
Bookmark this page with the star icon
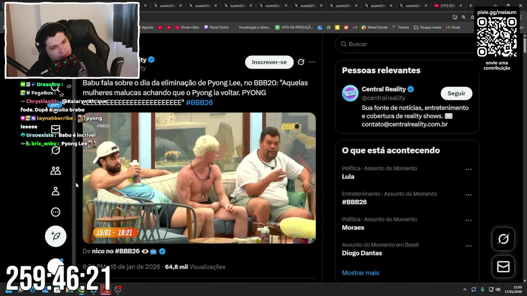point(472,17)
